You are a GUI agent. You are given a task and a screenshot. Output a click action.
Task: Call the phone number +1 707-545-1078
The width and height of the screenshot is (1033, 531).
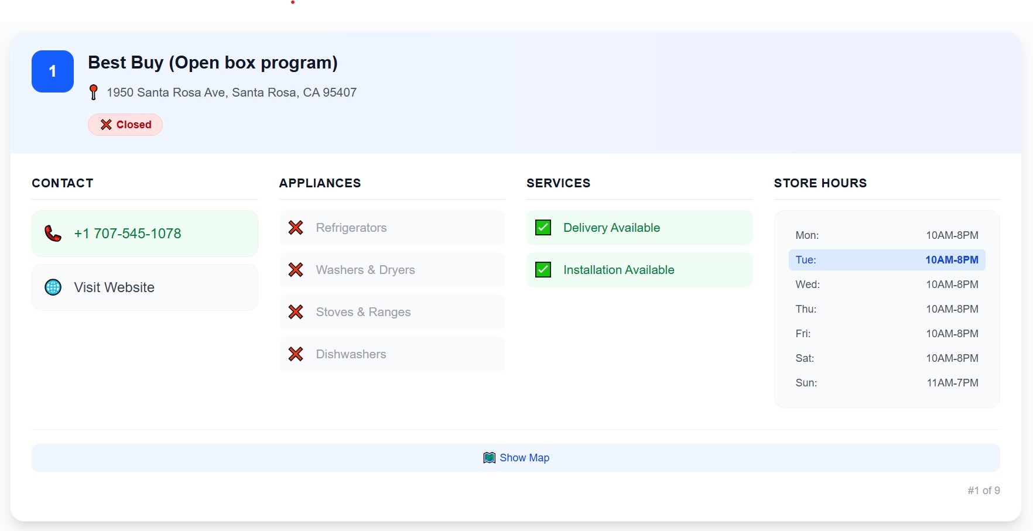pyautogui.click(x=128, y=234)
